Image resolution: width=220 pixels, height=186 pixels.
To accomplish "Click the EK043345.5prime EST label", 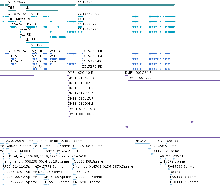I will point(184,177).
